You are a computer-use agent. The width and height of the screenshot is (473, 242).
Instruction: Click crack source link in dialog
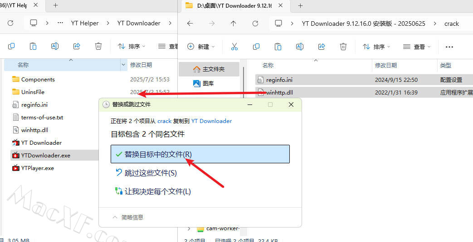tap(165, 121)
